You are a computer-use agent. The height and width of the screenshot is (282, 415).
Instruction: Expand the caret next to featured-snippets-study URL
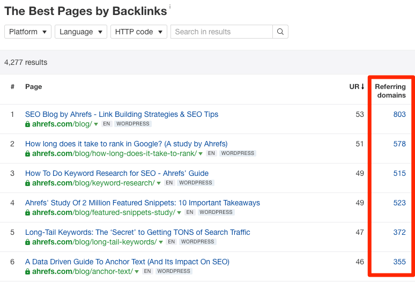(179, 213)
